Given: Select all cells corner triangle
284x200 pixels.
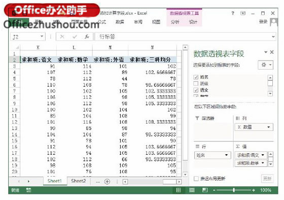Looking at the screenshot, I should point(17,48).
